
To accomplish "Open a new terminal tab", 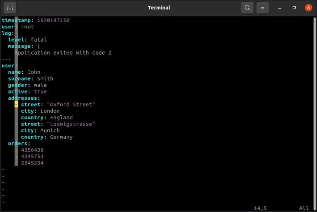I will tap(10, 8).
